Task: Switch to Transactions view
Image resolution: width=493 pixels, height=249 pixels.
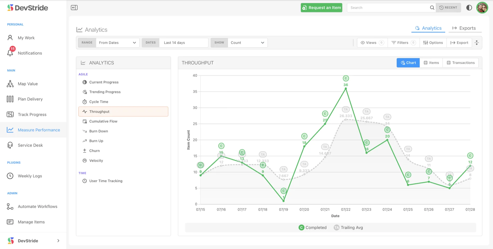Action: pyautogui.click(x=461, y=63)
